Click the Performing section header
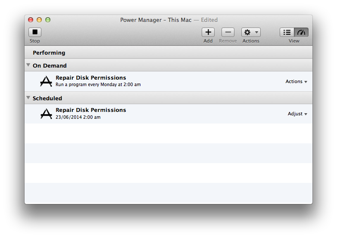The width and height of the screenshot is (337, 238). (168, 52)
